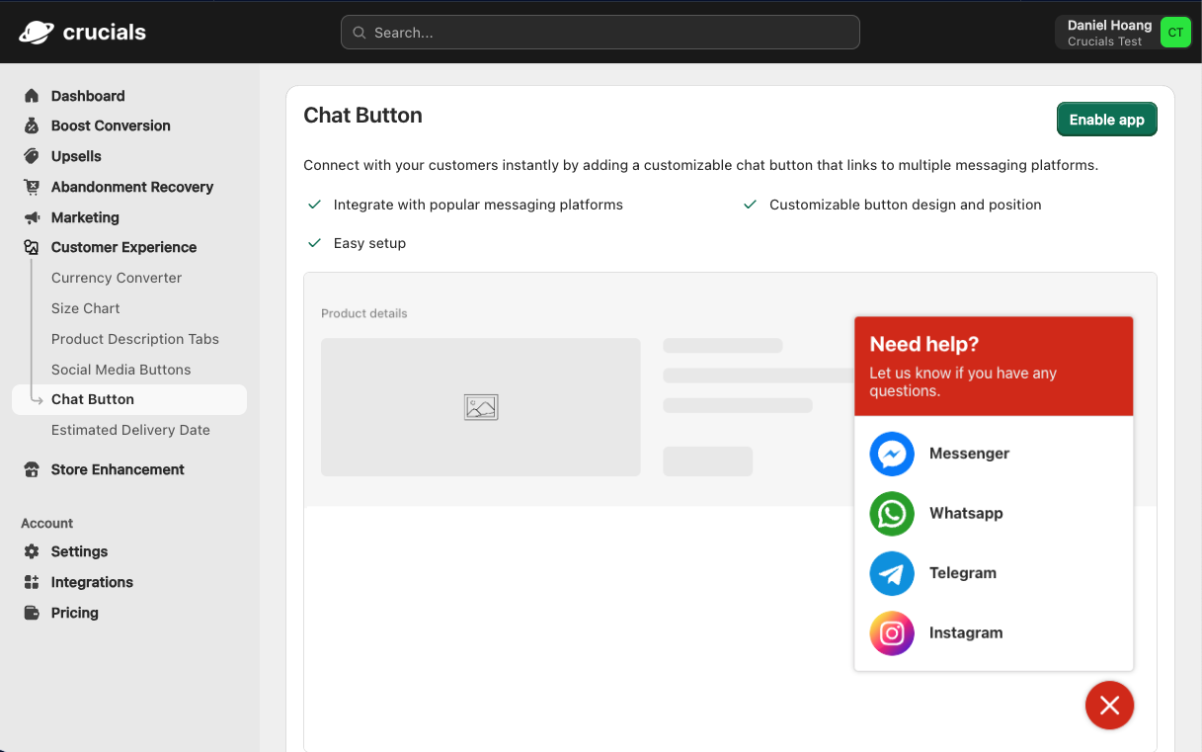This screenshot has height=752, width=1202.
Task: Click the Settings gear icon
Action: [x=32, y=551]
